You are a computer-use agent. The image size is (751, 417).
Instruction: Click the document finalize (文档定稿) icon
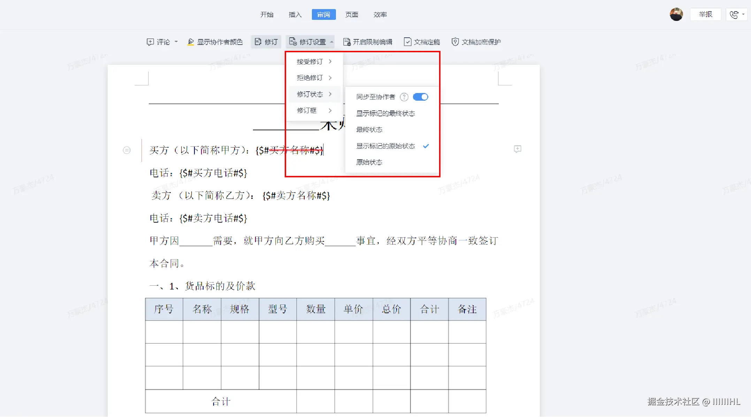coord(407,42)
